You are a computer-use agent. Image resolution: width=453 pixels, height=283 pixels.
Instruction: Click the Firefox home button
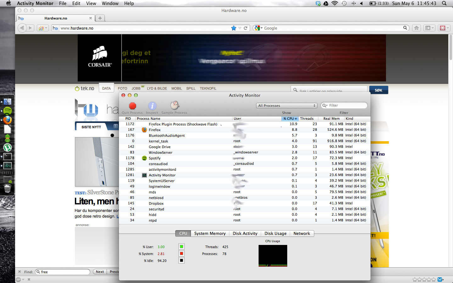417,28
